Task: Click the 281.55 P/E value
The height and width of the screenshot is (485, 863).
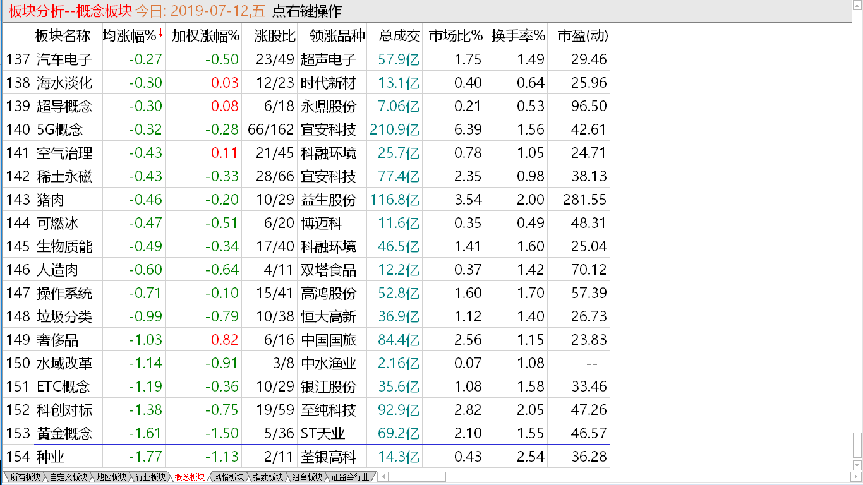Action: pyautogui.click(x=585, y=200)
